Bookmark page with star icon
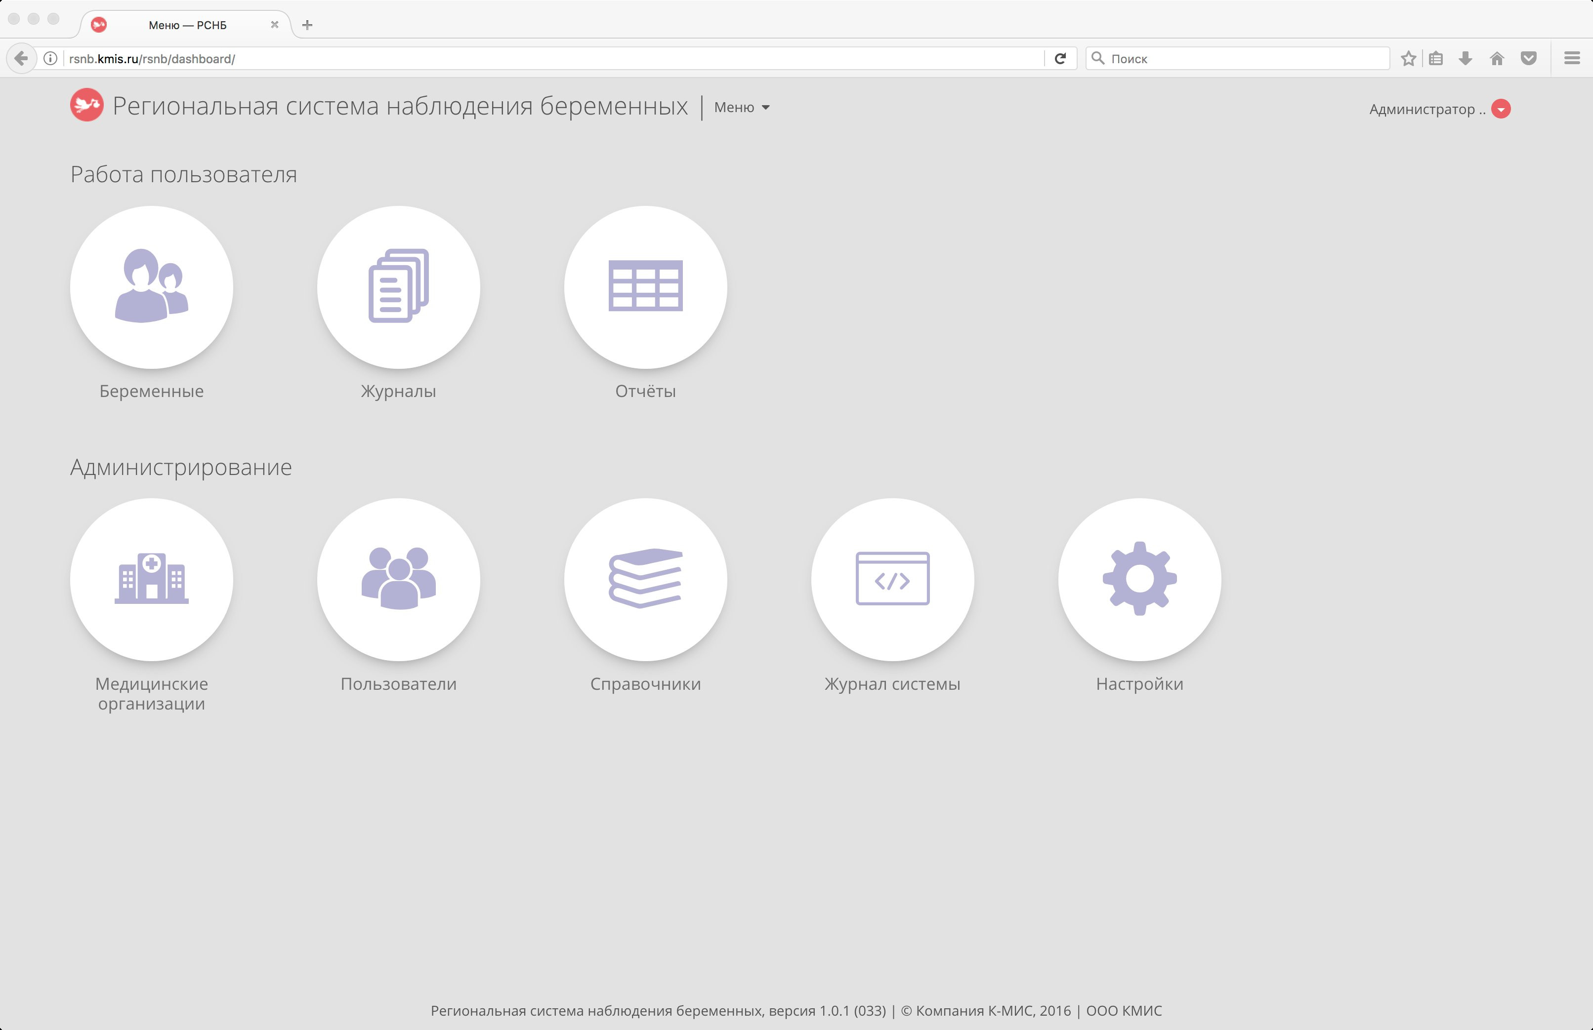1593x1030 pixels. tap(1408, 58)
